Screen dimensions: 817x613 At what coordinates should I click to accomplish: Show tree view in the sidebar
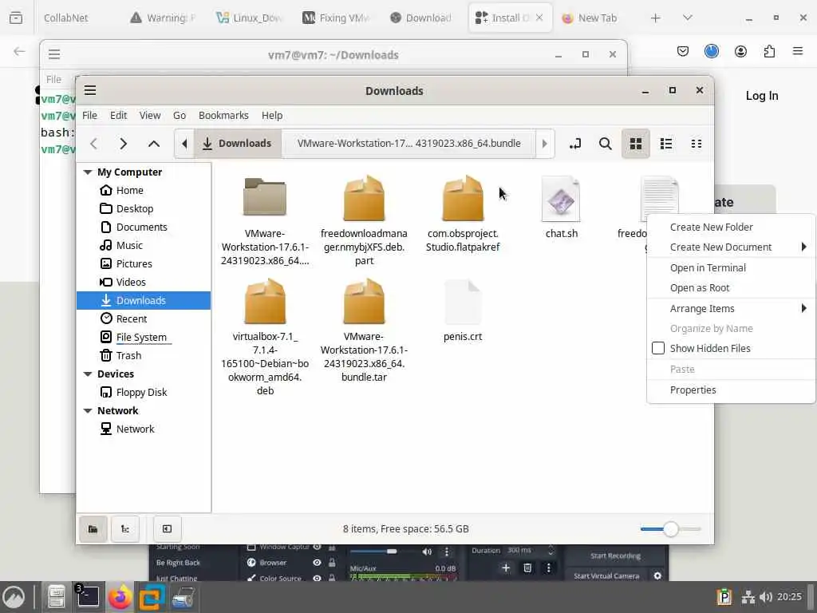click(x=125, y=529)
